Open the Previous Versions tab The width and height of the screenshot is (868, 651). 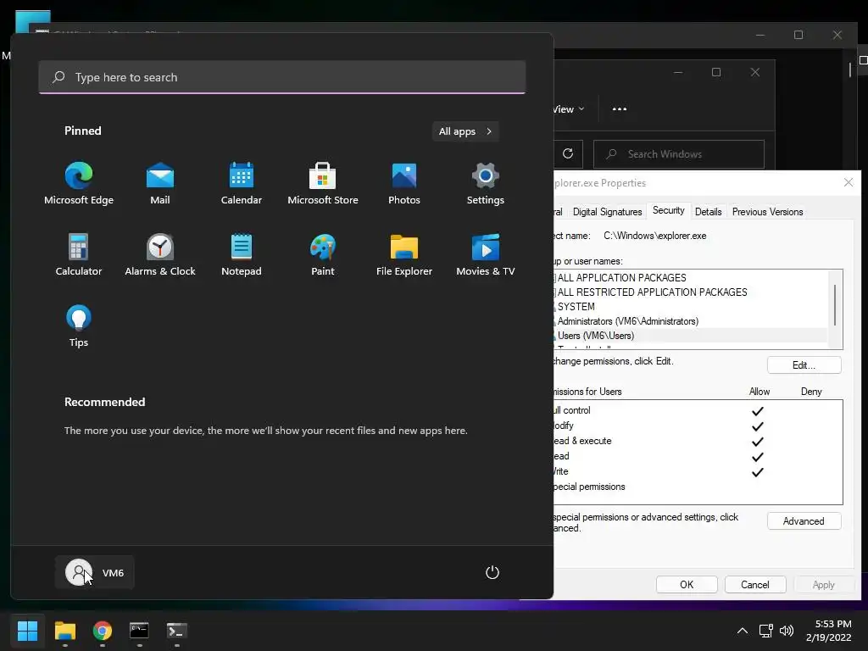(x=767, y=211)
